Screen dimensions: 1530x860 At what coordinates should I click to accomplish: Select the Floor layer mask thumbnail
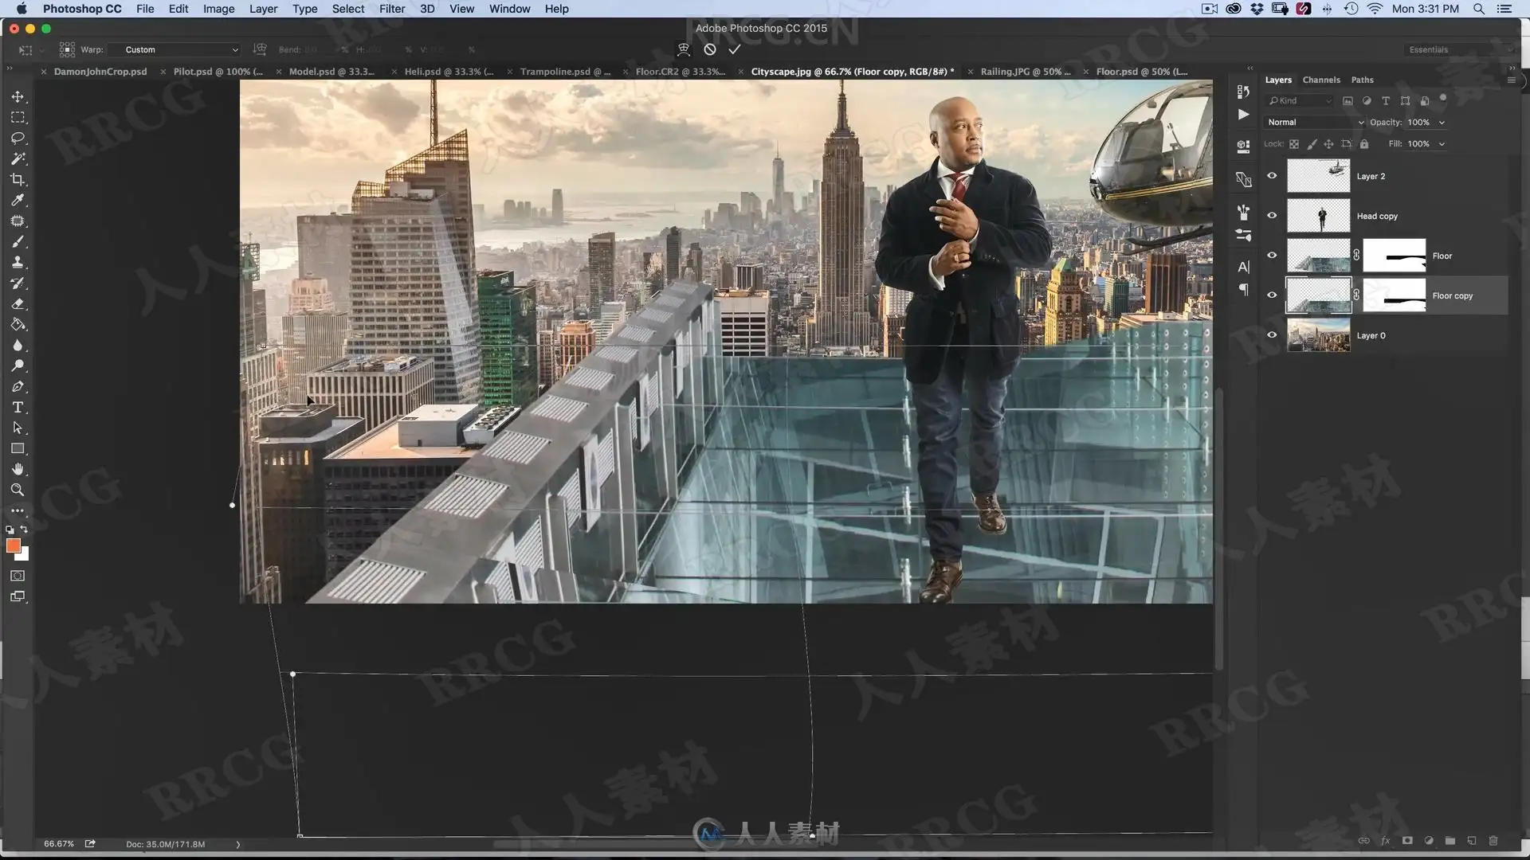tap(1394, 256)
